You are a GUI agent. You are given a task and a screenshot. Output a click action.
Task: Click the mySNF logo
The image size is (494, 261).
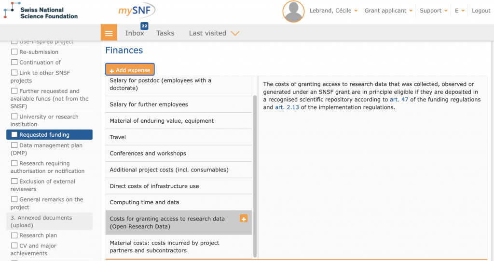[137, 11]
